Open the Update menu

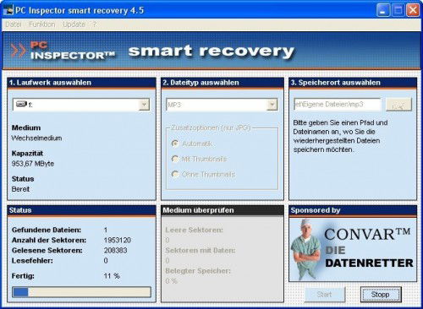coord(74,24)
